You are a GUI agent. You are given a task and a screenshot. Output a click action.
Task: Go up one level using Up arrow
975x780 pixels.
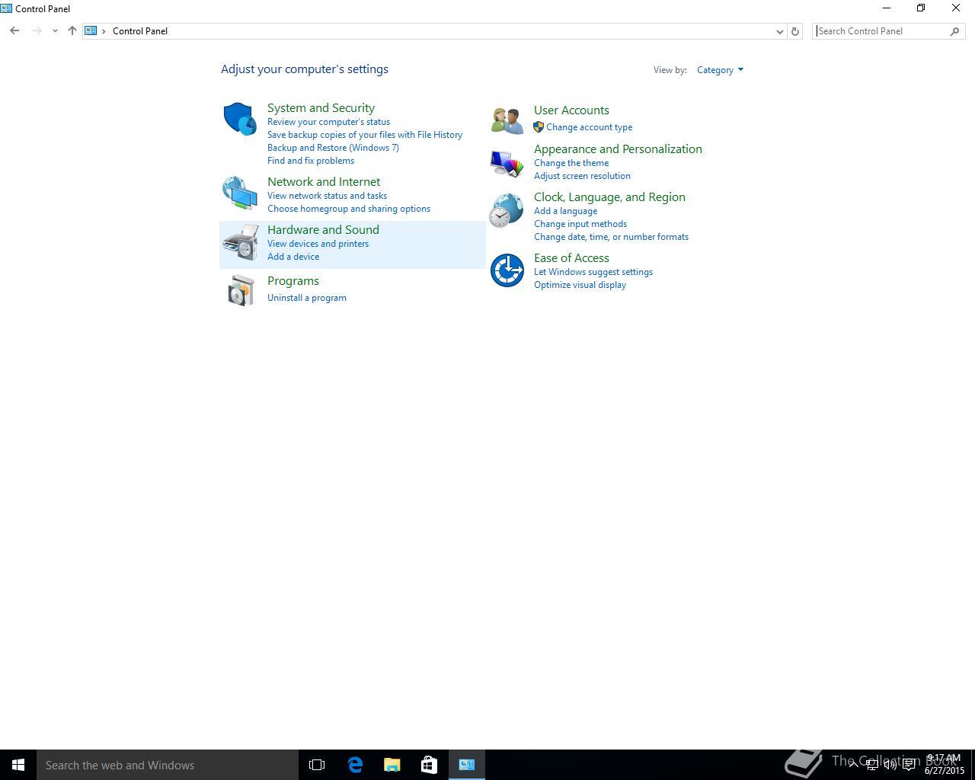pyautogui.click(x=72, y=30)
